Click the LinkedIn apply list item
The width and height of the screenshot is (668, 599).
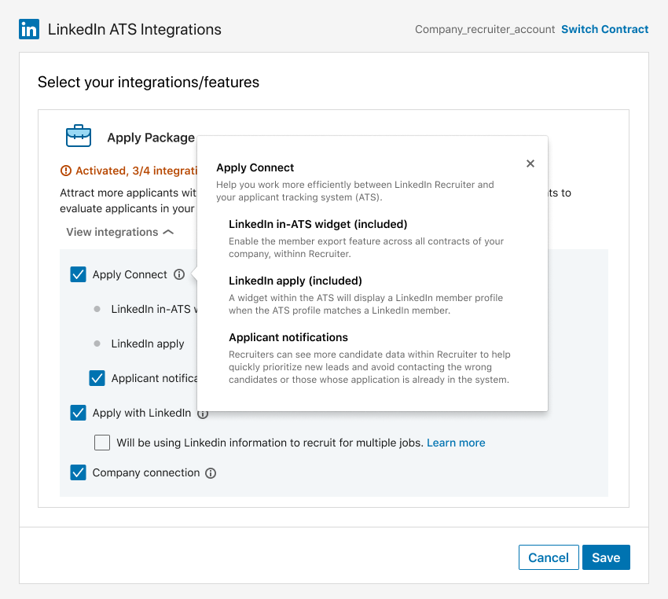(148, 344)
